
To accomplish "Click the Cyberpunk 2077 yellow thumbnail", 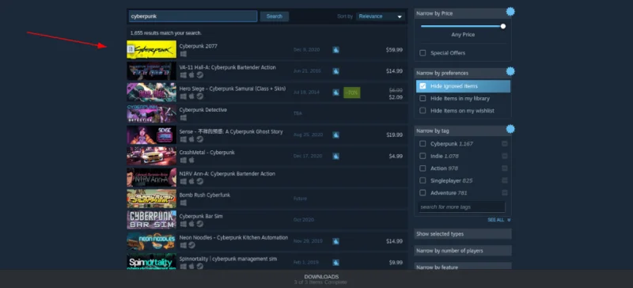I will [151, 50].
